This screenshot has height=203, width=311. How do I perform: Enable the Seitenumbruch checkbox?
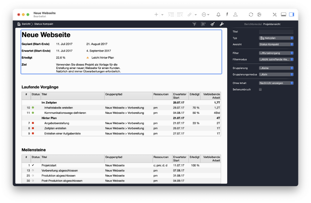point(260,89)
